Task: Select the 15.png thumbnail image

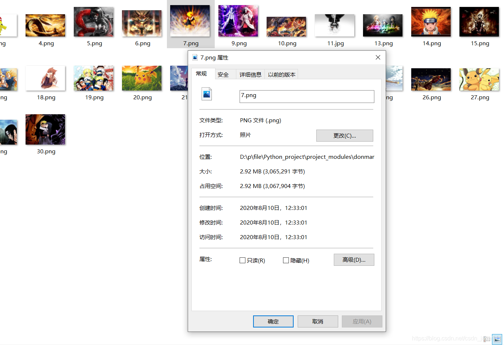Action: (479, 22)
